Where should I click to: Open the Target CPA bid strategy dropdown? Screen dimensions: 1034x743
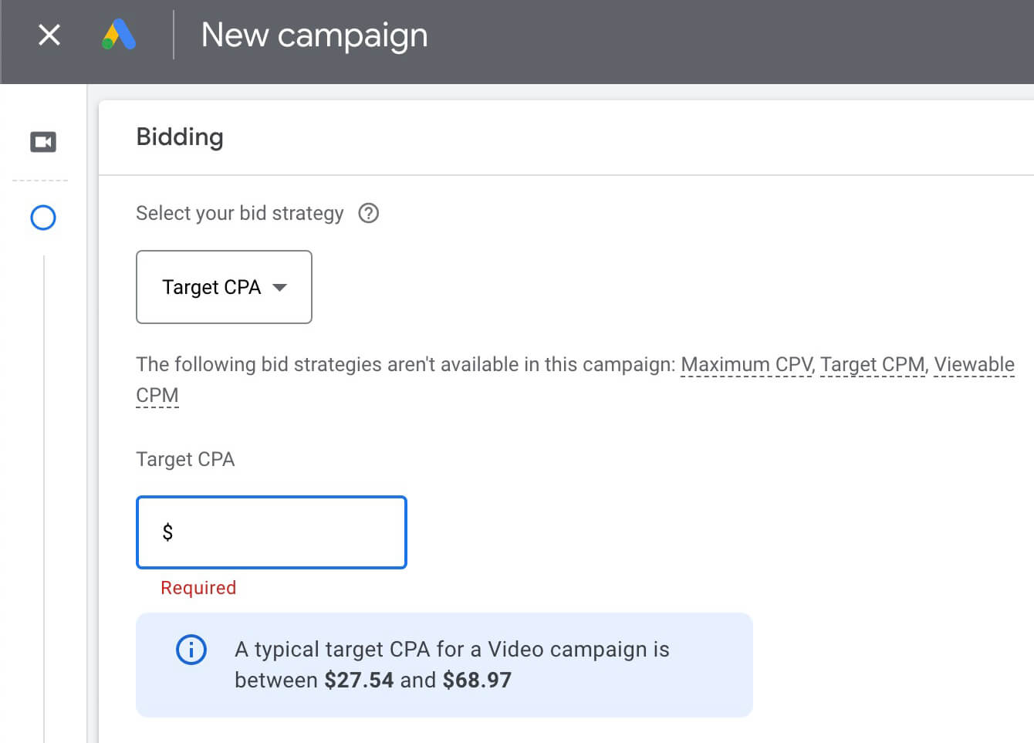224,287
